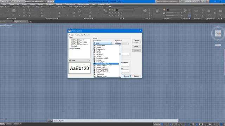
Task: Click the workspace switching gear in status bar
Action: [210, 124]
